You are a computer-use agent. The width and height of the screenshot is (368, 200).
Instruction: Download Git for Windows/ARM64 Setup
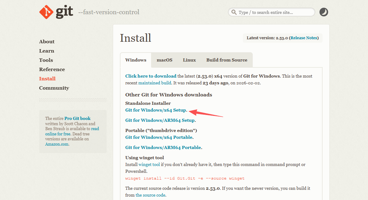(x=160, y=121)
